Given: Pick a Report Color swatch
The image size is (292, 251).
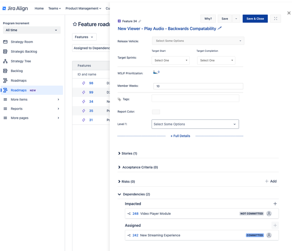Looking at the screenshot, I should point(156,112).
